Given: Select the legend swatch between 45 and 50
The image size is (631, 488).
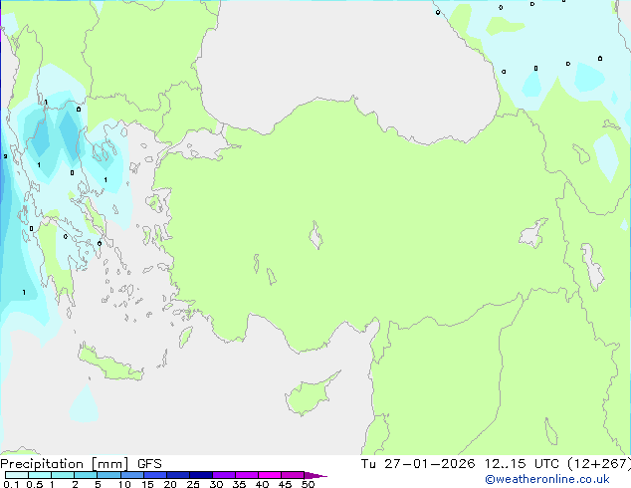Looking at the screenshot, I should (x=293, y=475).
